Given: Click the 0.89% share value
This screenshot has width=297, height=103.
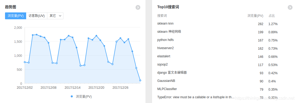Looking at the screenshot, I should pyautogui.click(x=273, y=32).
